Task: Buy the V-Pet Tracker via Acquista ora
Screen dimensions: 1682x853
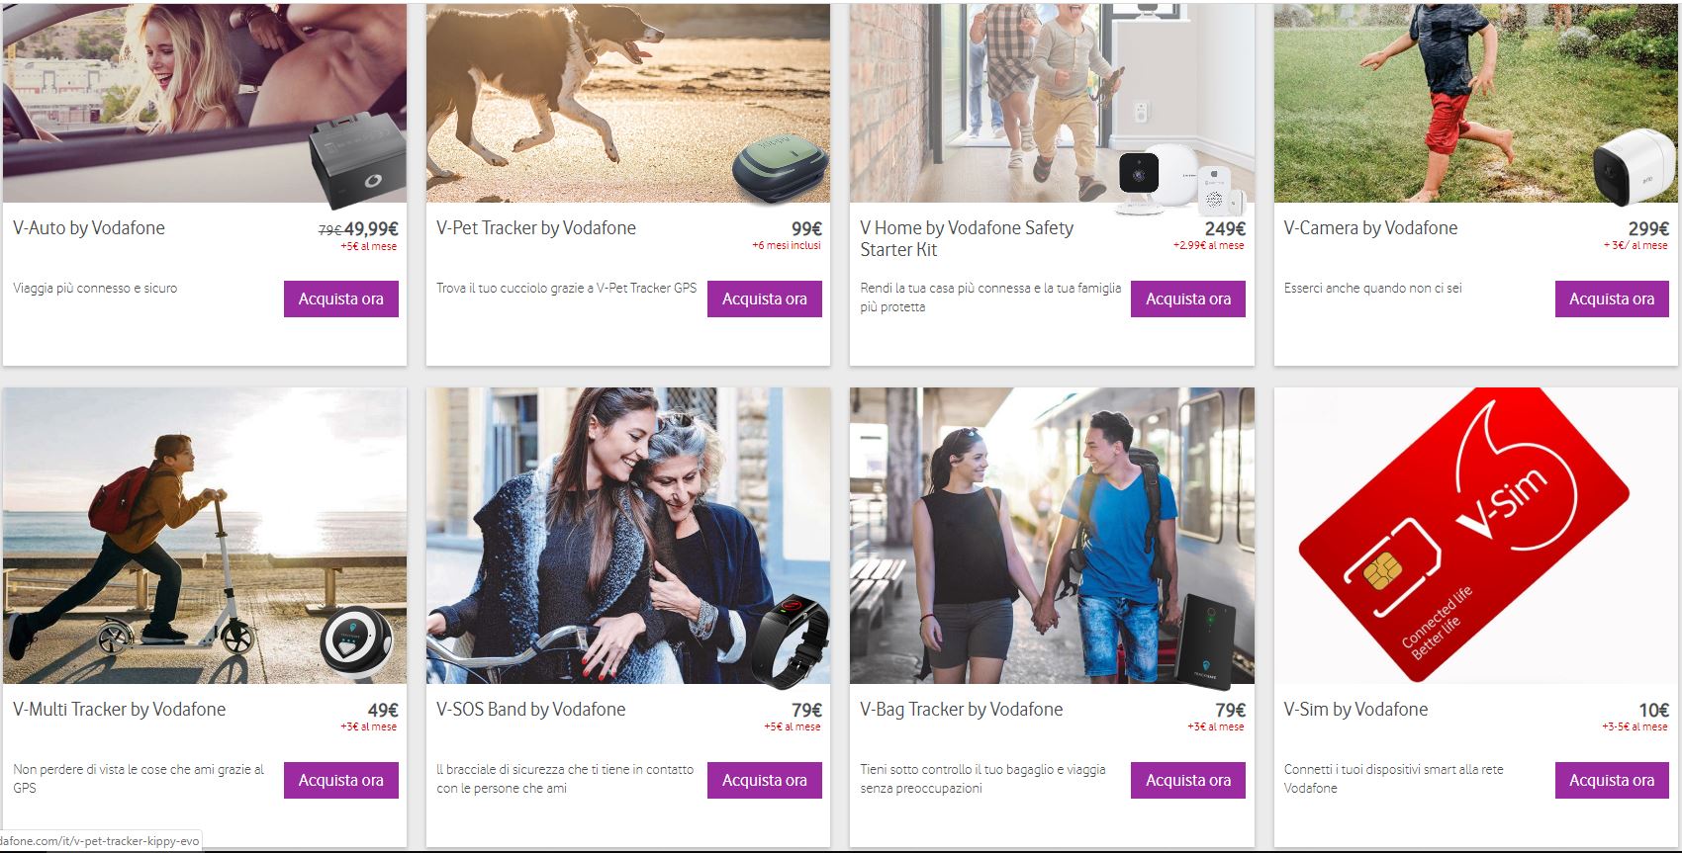Action: [765, 299]
